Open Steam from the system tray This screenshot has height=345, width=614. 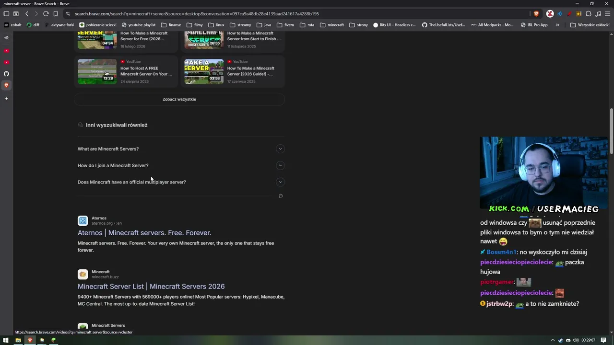point(561,340)
